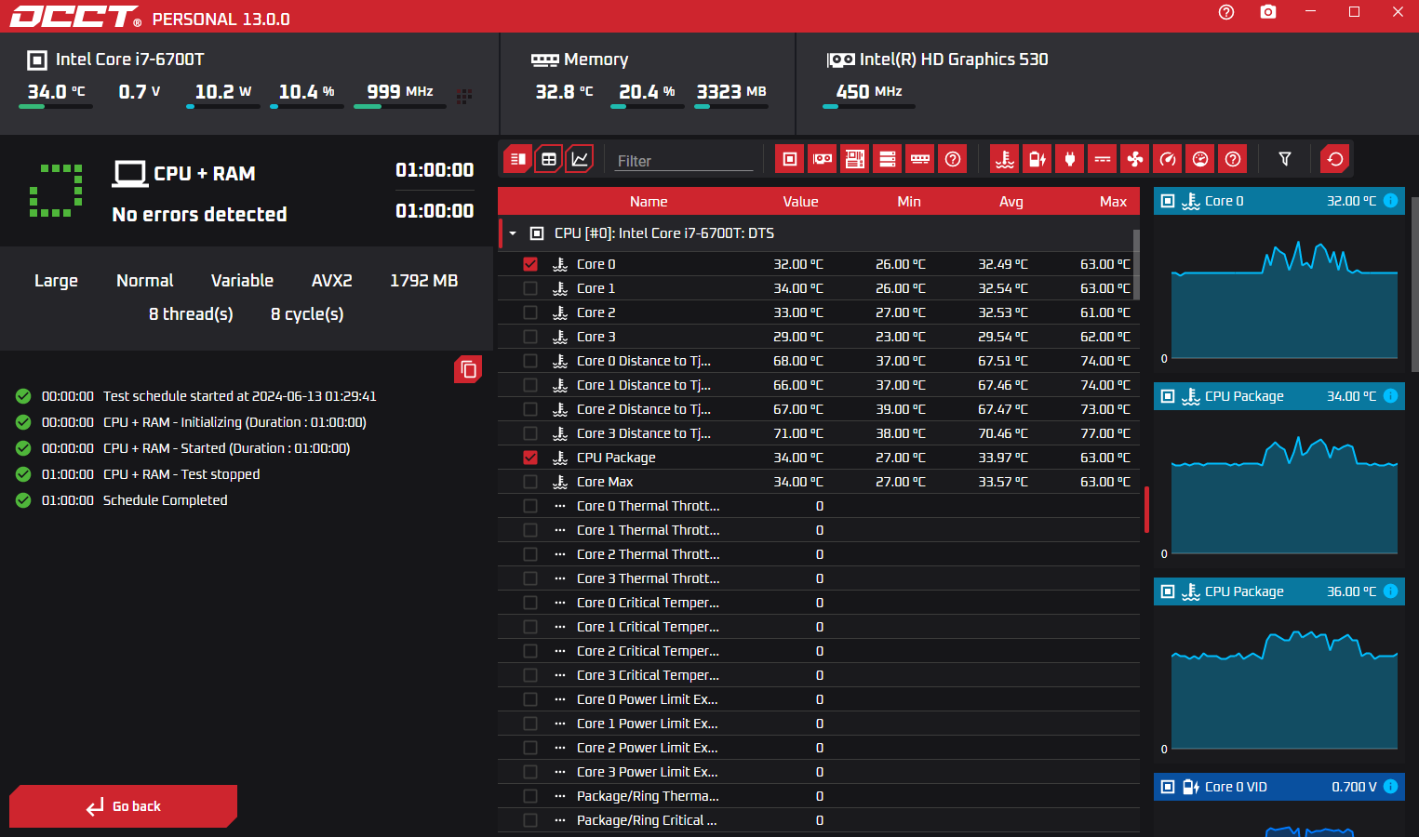Viewport: 1419px width, 837px height.
Task: Click in the Filter text field
Action: (683, 161)
